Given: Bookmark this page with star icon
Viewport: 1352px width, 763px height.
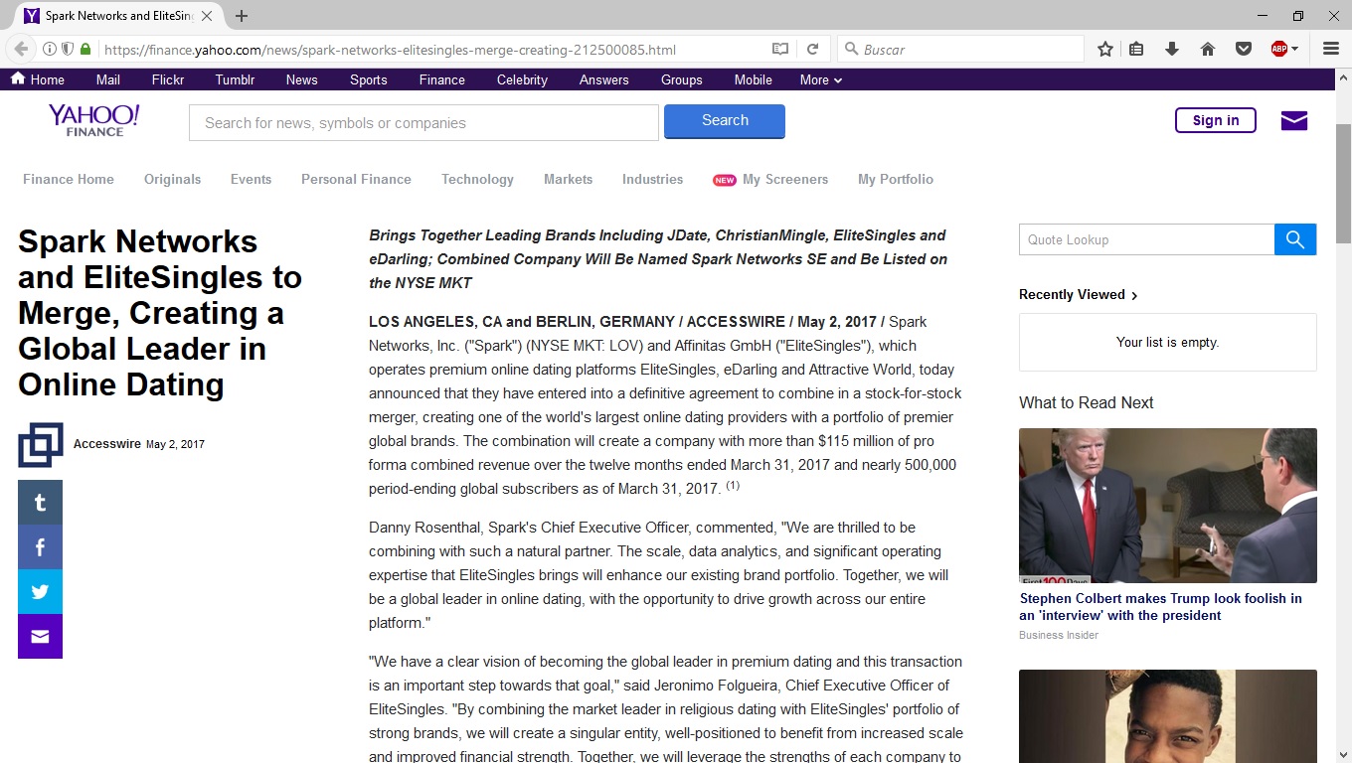Looking at the screenshot, I should click(1105, 49).
